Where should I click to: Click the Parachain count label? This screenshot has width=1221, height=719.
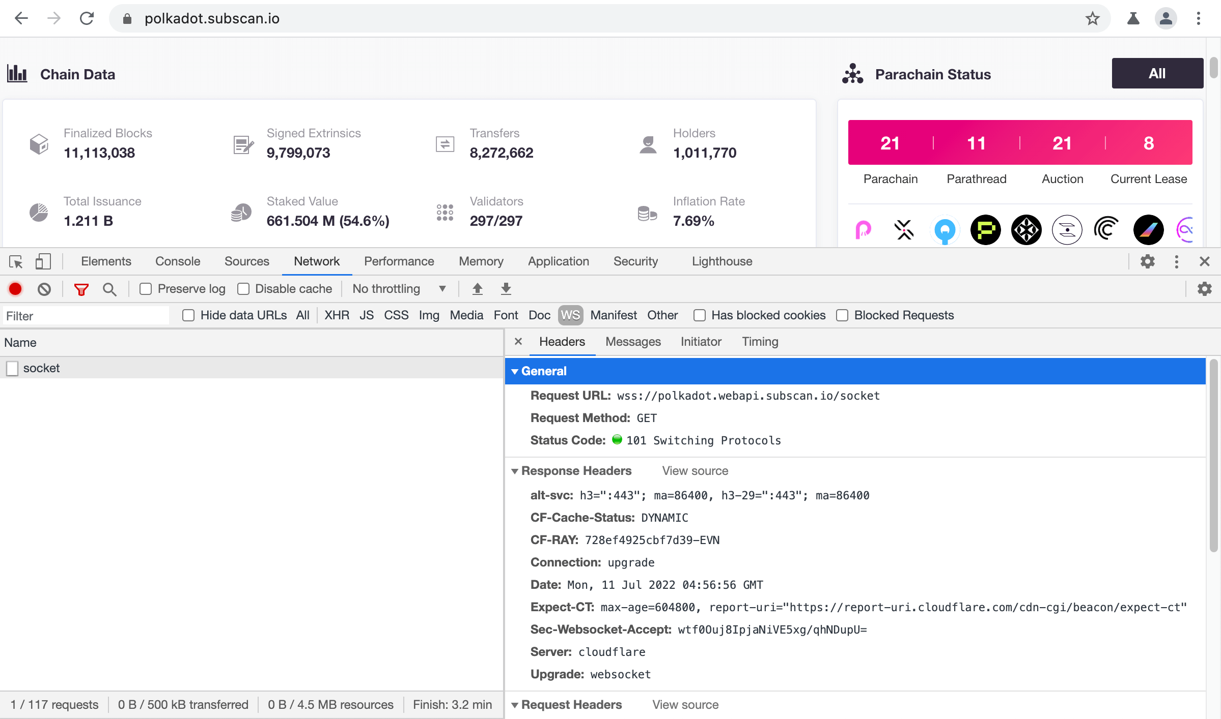891,179
